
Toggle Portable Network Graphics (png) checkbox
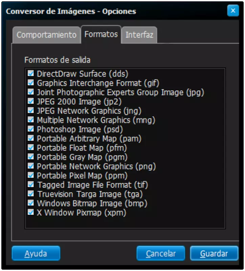(x=31, y=166)
